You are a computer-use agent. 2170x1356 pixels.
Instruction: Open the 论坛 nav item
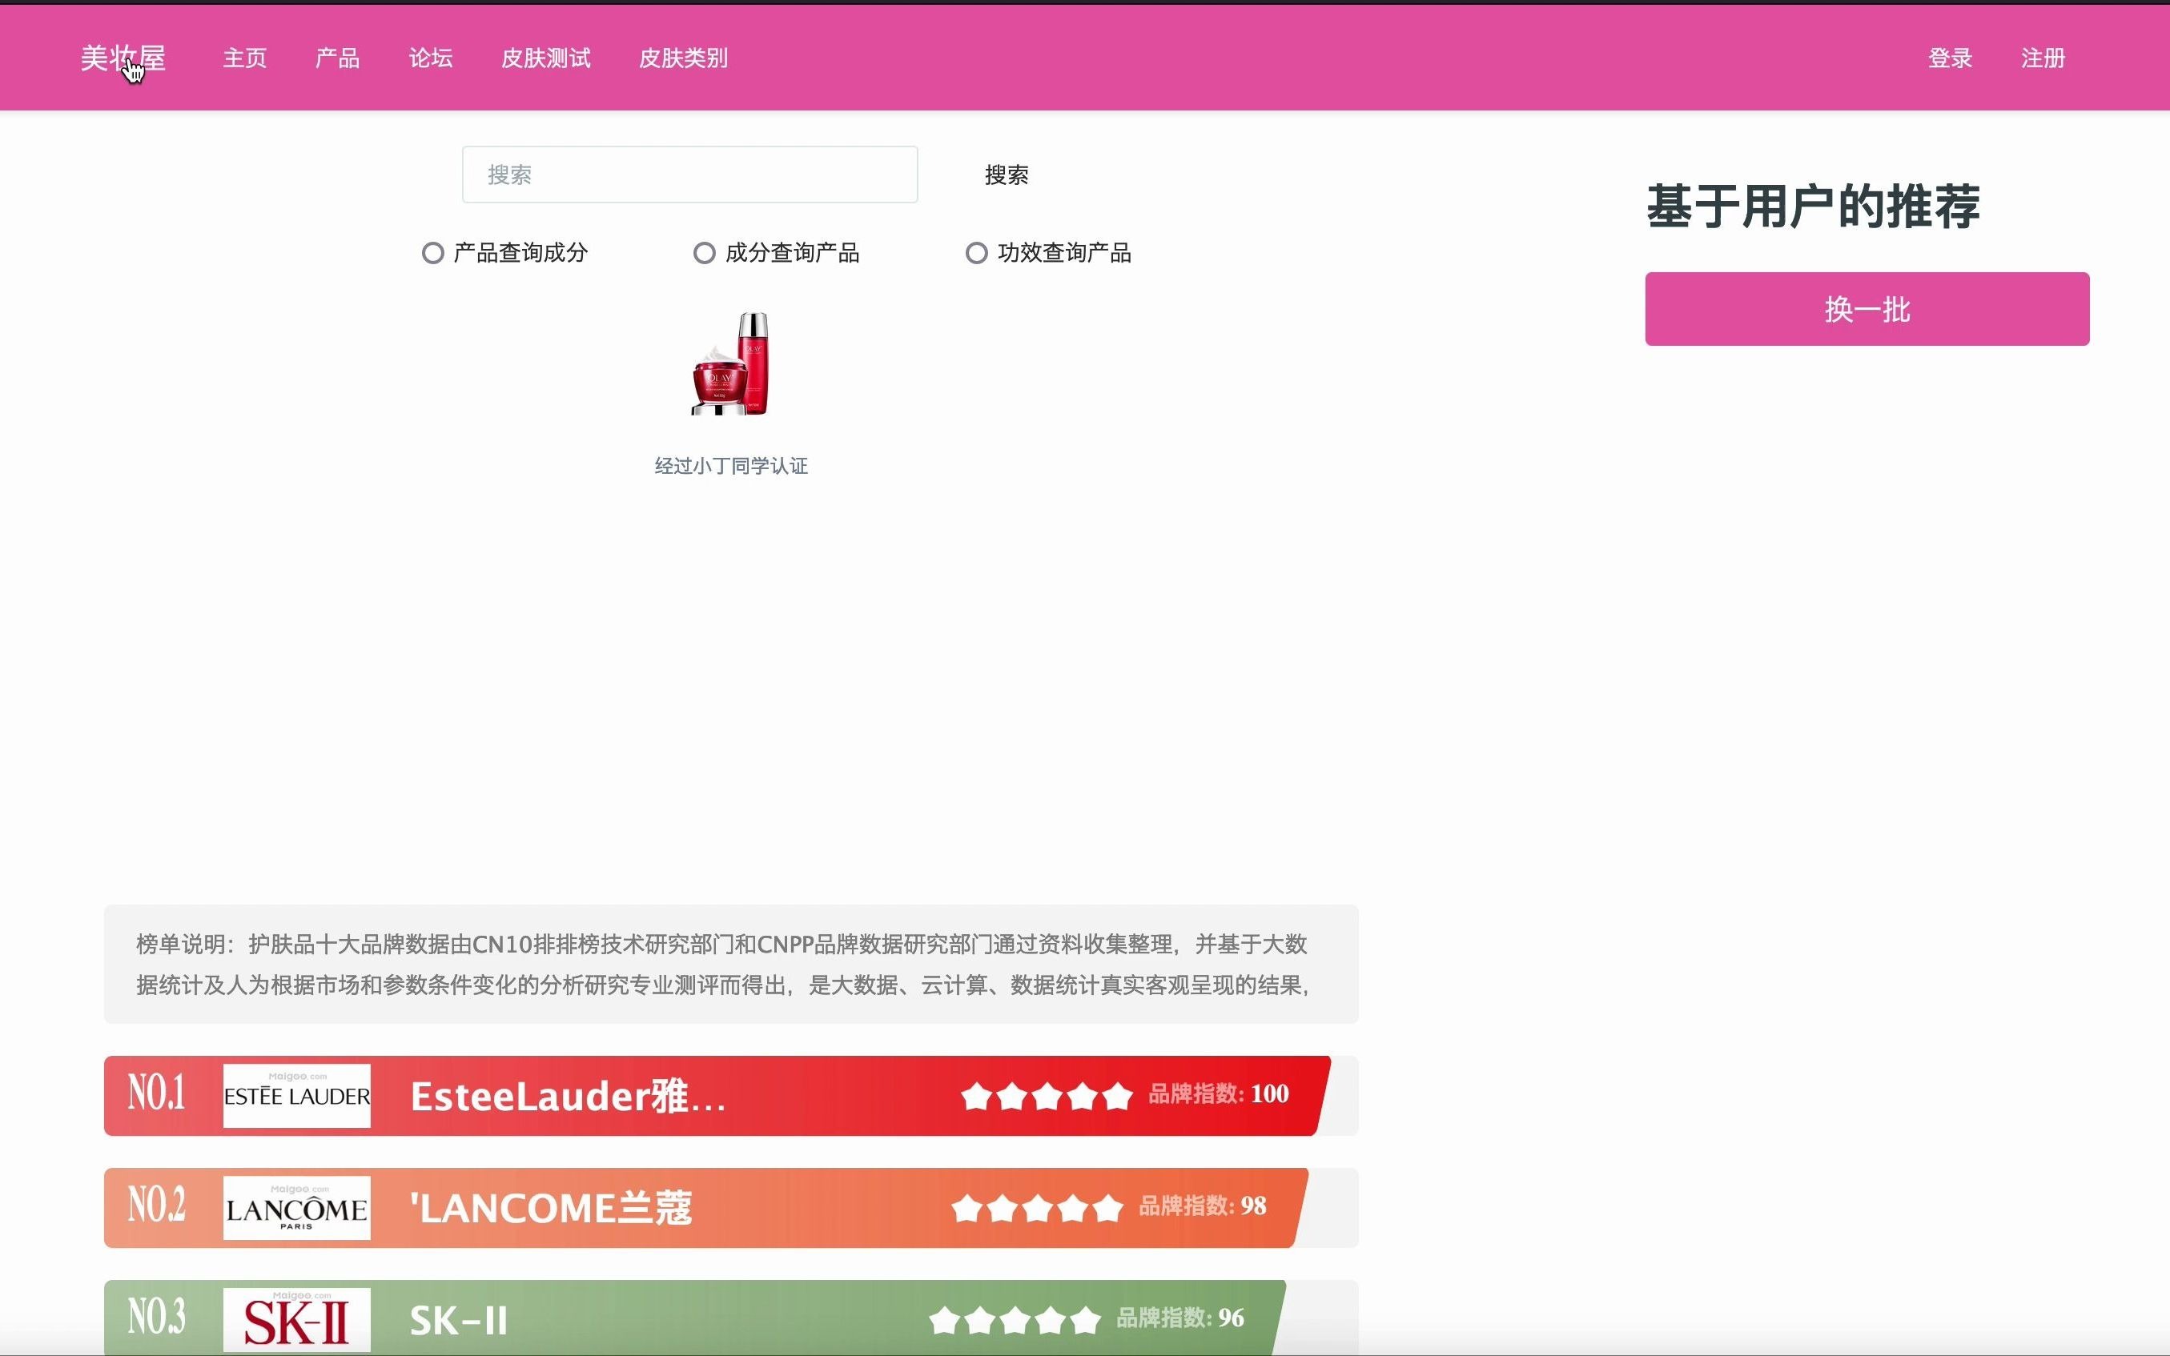click(431, 58)
